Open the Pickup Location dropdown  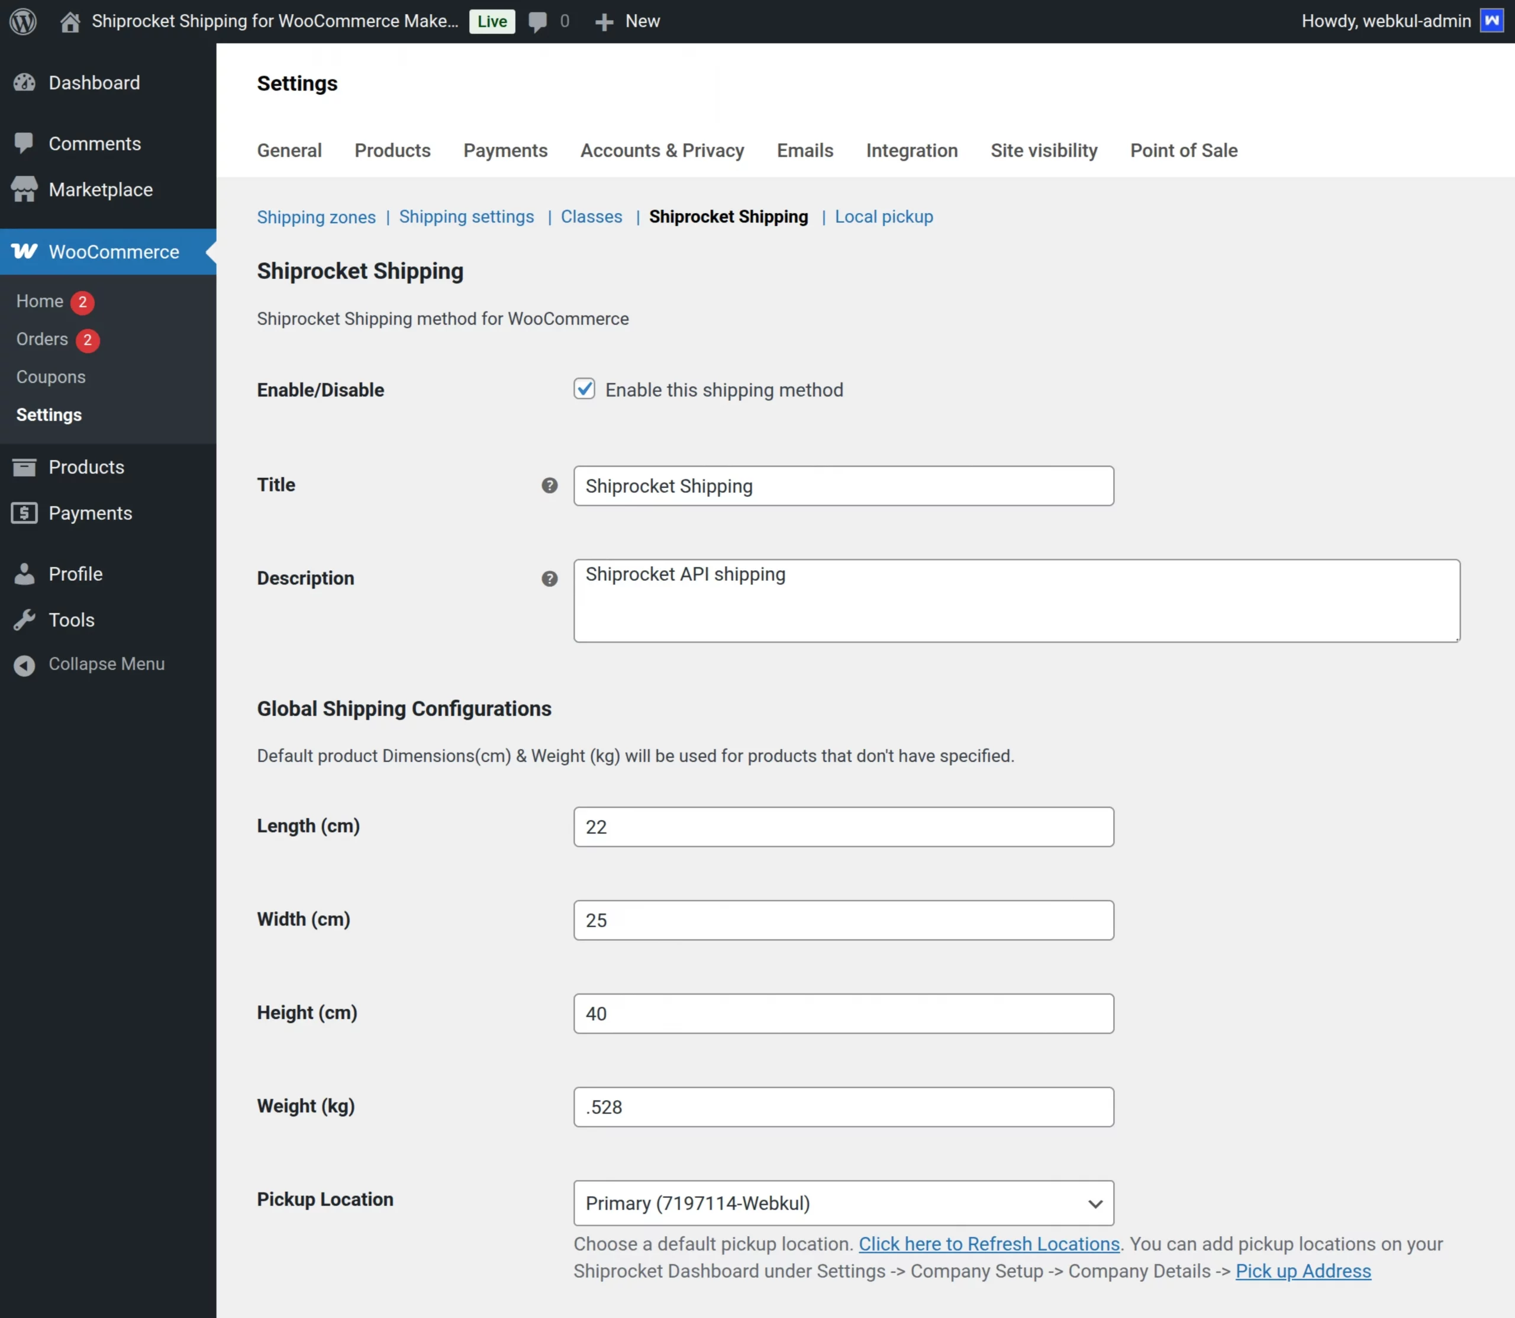(x=843, y=1203)
